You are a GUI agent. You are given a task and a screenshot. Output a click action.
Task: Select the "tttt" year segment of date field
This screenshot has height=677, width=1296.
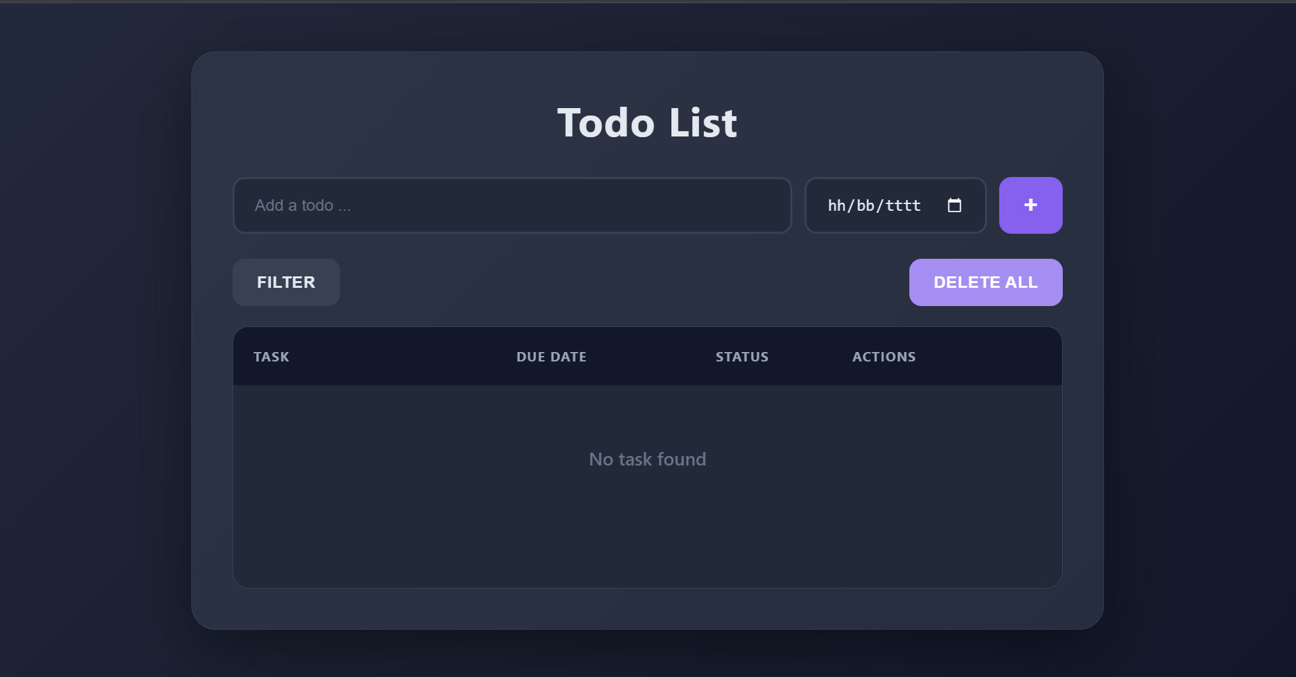(903, 205)
